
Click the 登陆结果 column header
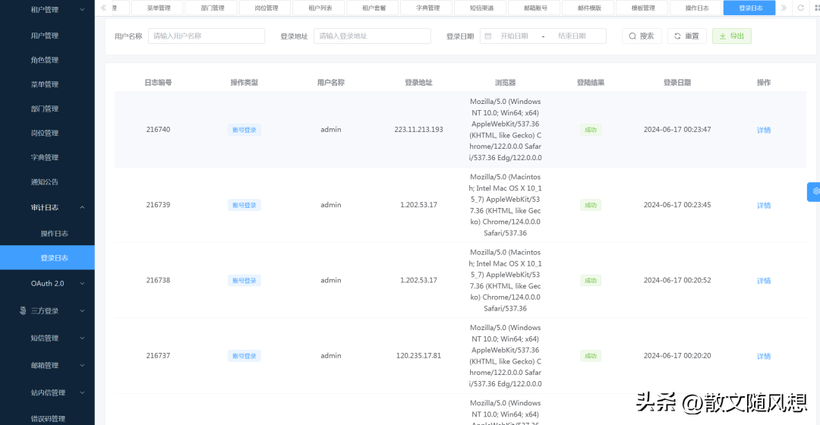pyautogui.click(x=591, y=83)
